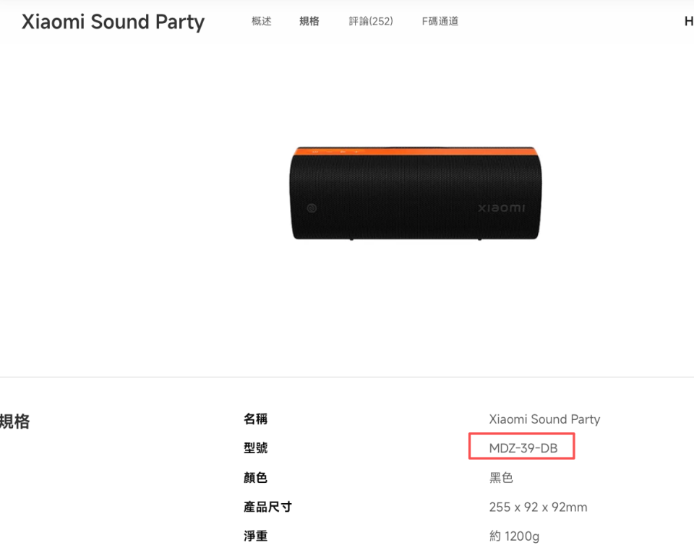Screen dimensions: 694x553
Task: Select the highlighted model number MDZ-39-DB
Action: pyautogui.click(x=523, y=448)
